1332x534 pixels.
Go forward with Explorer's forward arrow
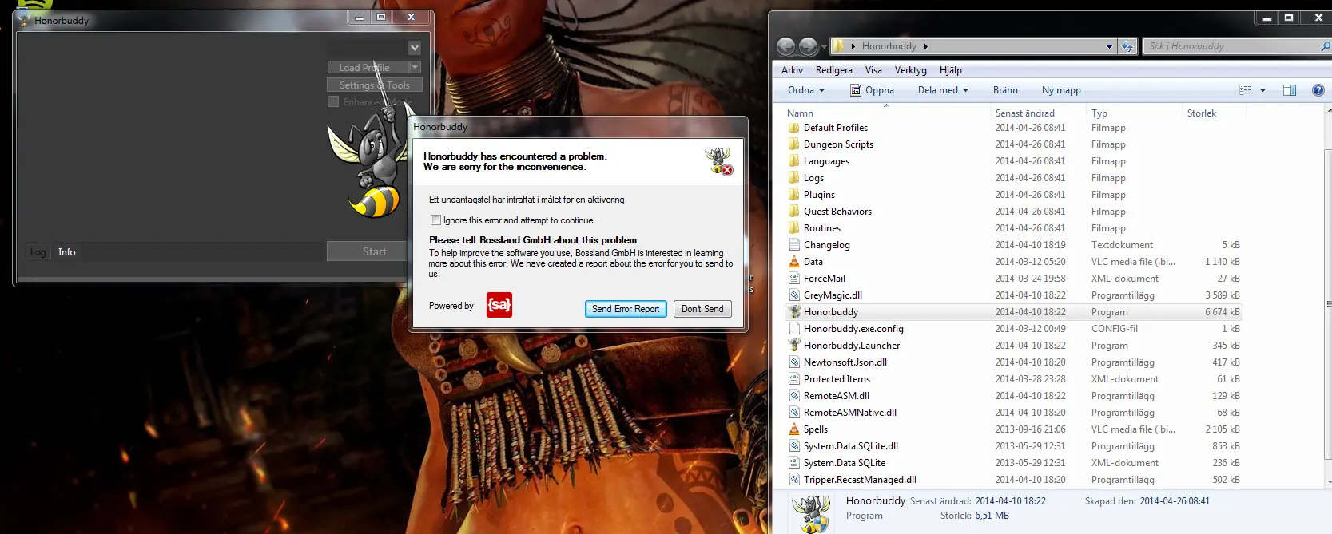click(809, 46)
